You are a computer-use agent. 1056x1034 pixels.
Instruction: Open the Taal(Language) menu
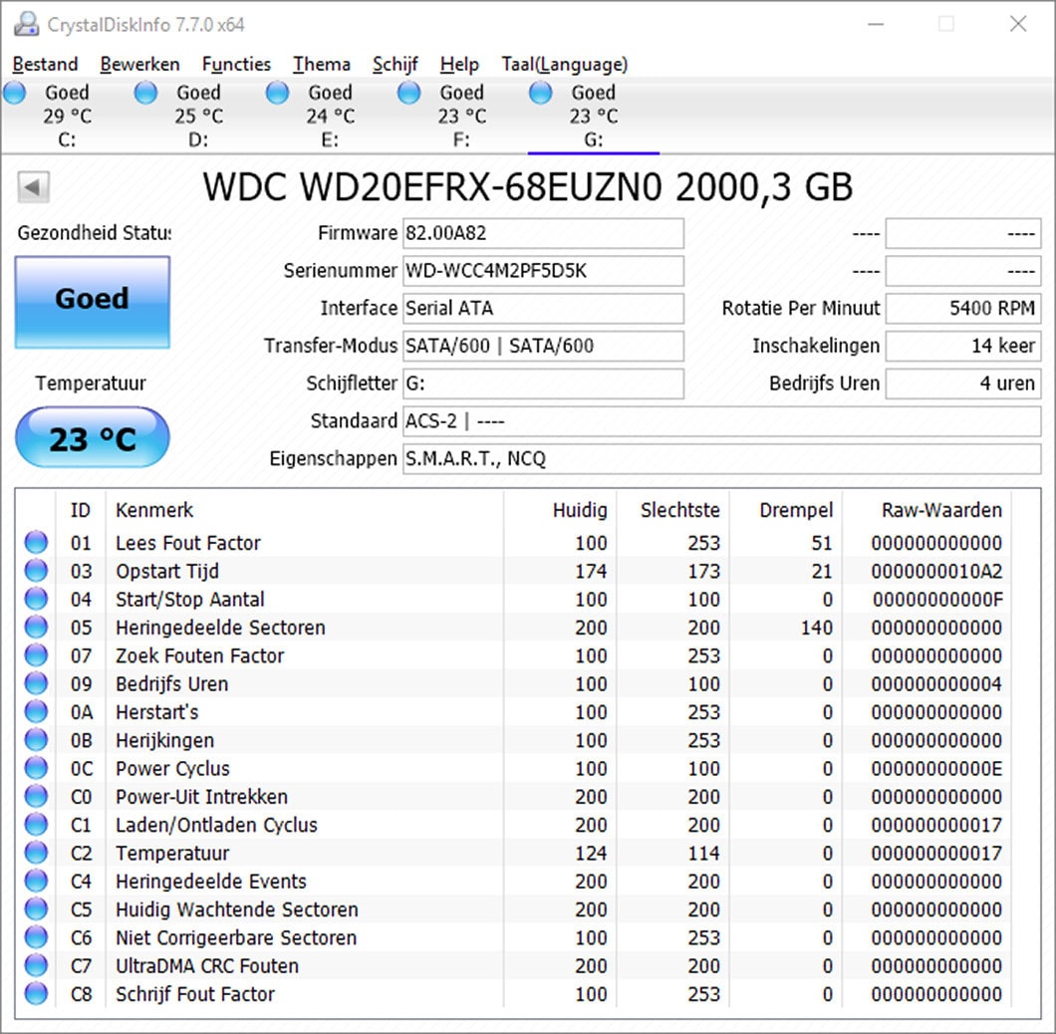[x=564, y=64]
